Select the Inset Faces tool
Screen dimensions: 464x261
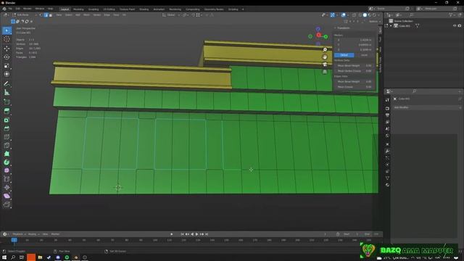7,120
